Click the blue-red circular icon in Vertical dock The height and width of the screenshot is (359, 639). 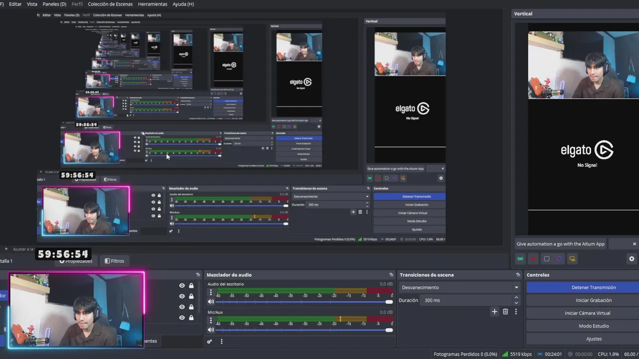point(559,259)
